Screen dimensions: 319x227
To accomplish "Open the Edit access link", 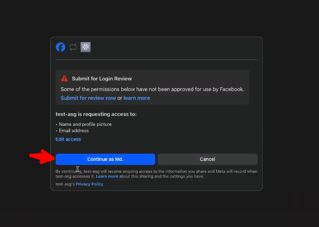I will (68, 139).
